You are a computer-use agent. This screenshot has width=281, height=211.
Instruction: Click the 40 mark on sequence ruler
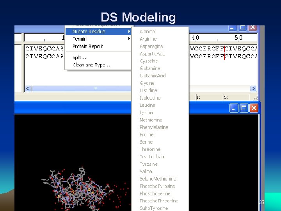click(196, 38)
